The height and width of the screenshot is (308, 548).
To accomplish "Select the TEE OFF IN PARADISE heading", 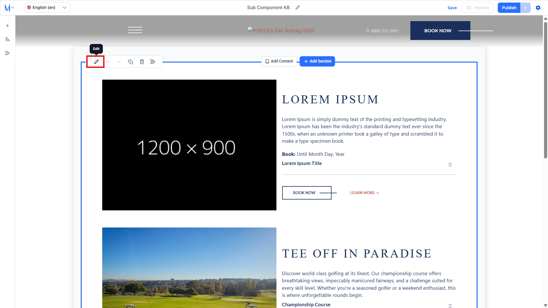I will (x=357, y=254).
